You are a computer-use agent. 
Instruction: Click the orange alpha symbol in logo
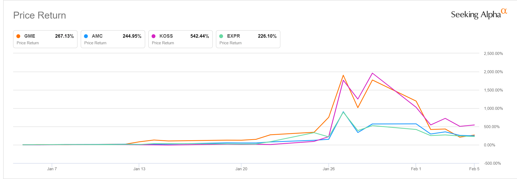tap(504, 11)
